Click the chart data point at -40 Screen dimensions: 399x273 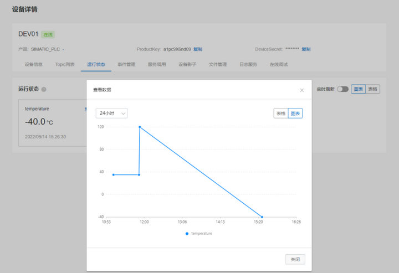click(x=262, y=217)
